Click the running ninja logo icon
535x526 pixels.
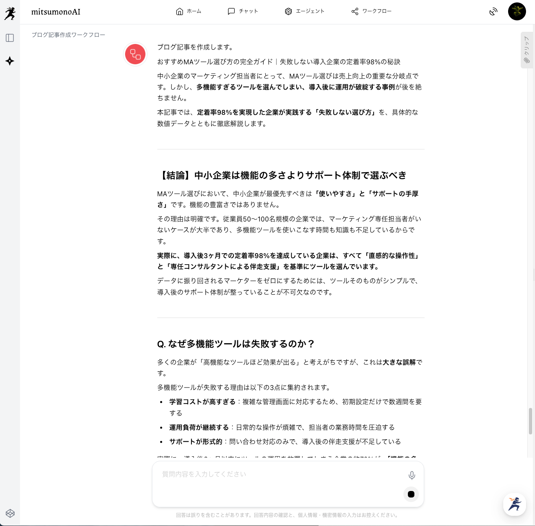point(10,13)
